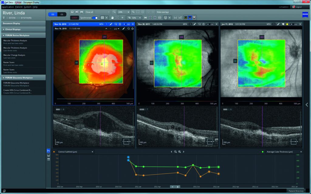Open the Average Cube Thickness (µm) dropdown

pos(284,152)
